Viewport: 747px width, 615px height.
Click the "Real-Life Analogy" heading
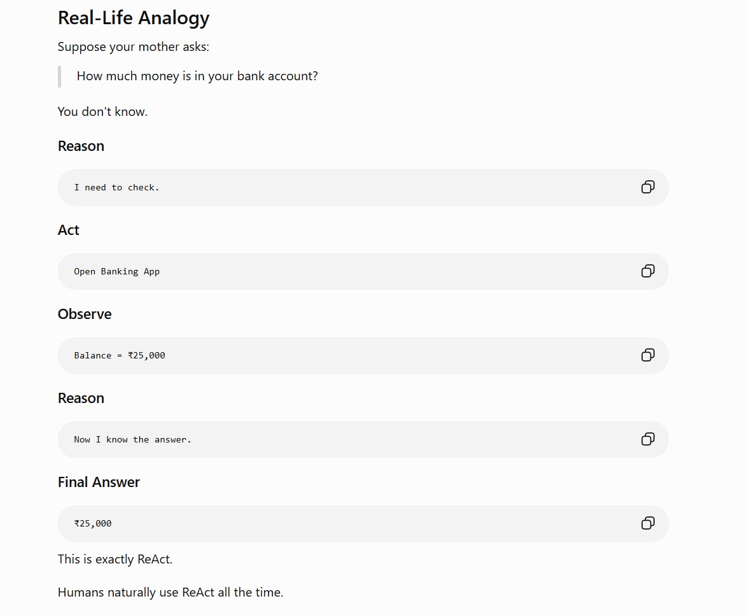pos(134,18)
